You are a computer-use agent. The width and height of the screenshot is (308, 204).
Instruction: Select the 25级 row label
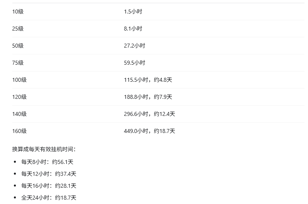(18, 29)
